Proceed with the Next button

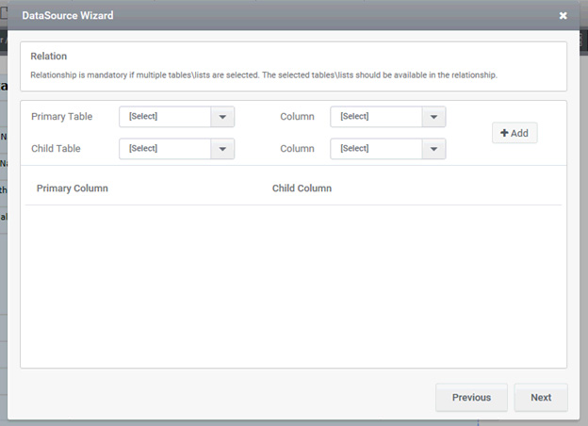coord(541,398)
